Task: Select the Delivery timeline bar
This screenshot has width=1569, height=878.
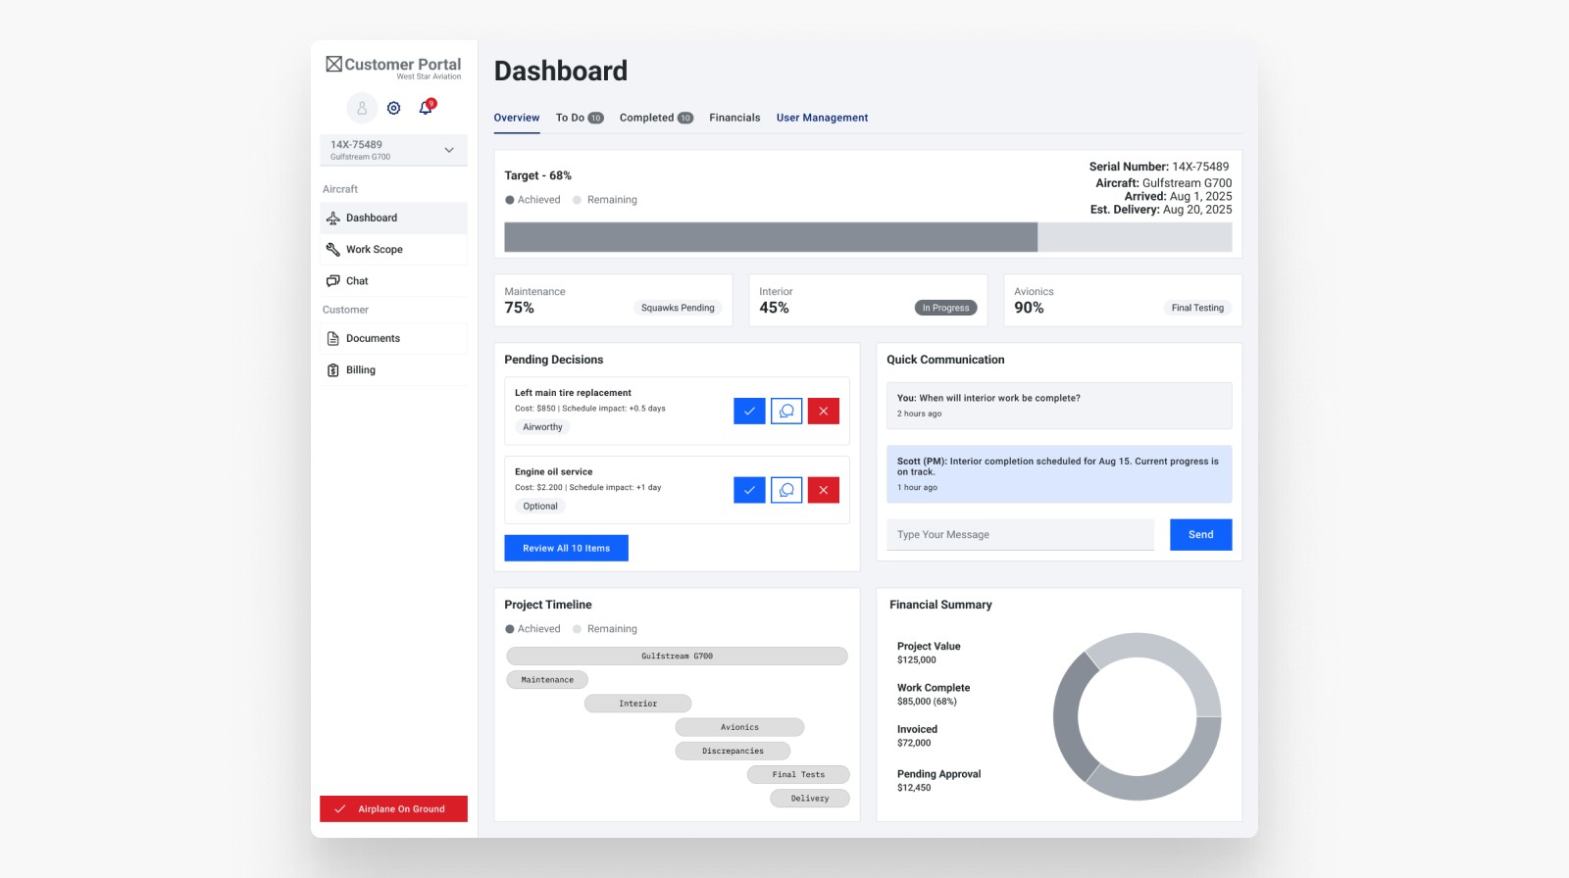Action: (x=809, y=798)
